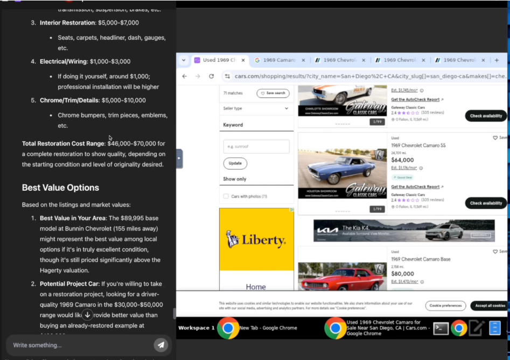Save the $64,000 Camaro SS with heart icon
510x360 pixels.
495,138
